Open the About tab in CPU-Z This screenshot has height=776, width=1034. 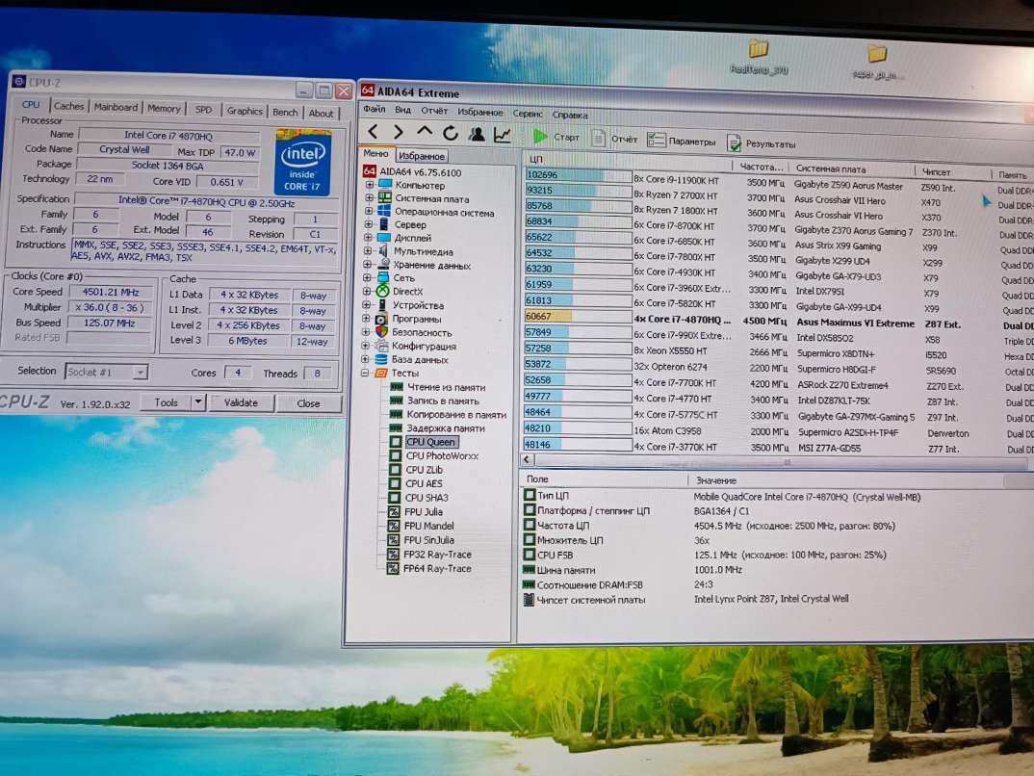pos(322,114)
